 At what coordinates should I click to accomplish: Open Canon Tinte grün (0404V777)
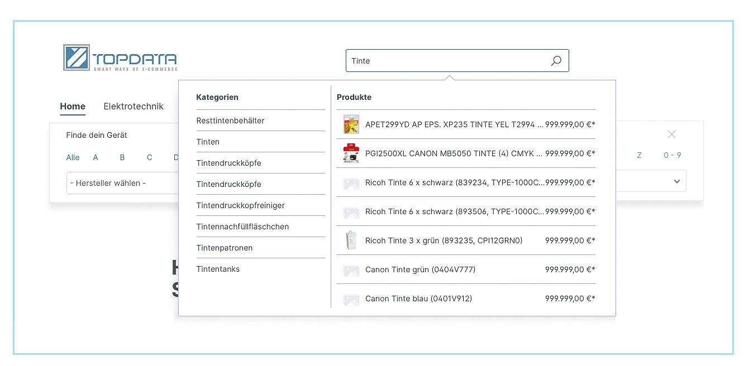tap(466, 269)
